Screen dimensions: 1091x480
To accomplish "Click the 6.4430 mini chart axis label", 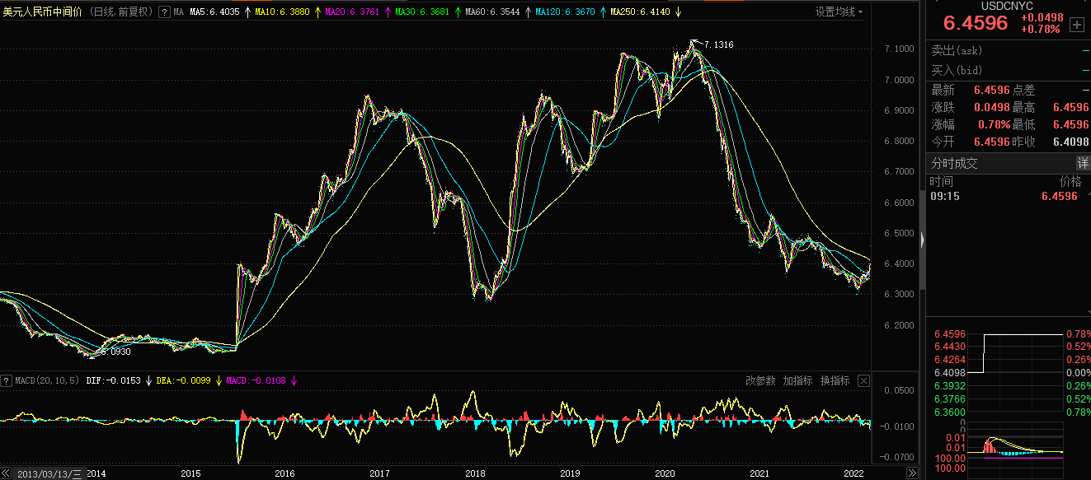I will pos(950,347).
